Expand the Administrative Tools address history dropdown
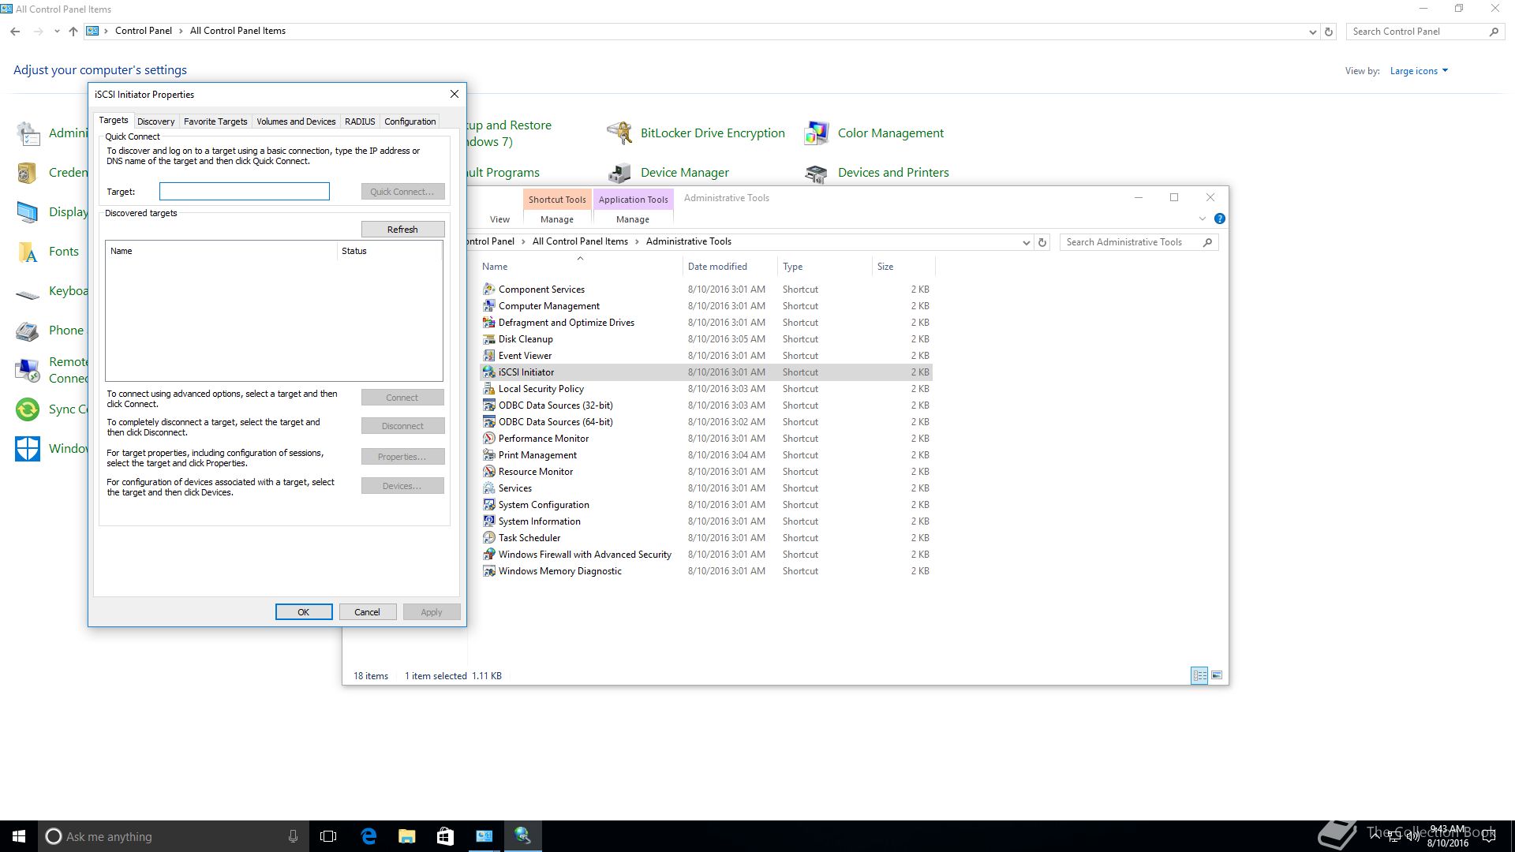 pos(1026,242)
